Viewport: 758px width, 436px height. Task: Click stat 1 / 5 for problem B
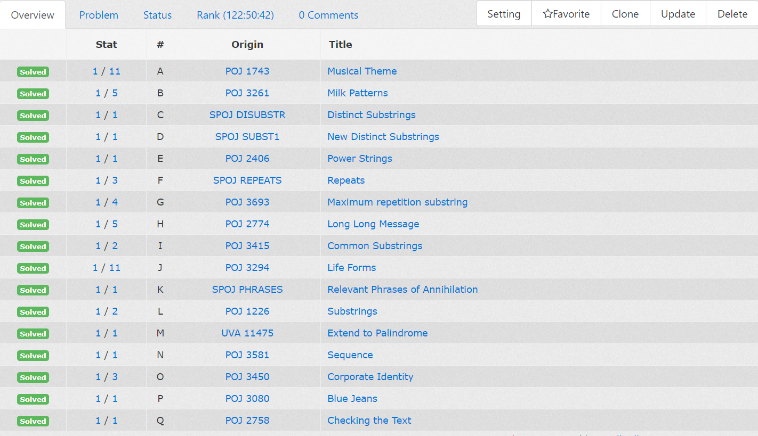pos(107,93)
